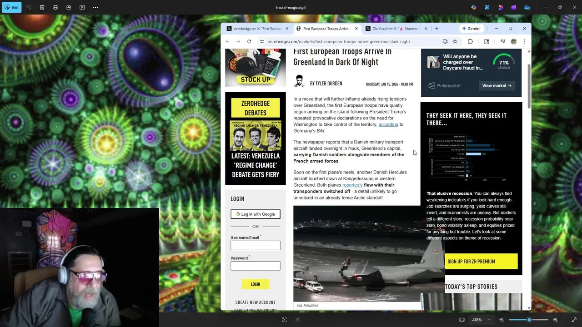Click the Tyler Durden author avatar

pyautogui.click(x=299, y=81)
